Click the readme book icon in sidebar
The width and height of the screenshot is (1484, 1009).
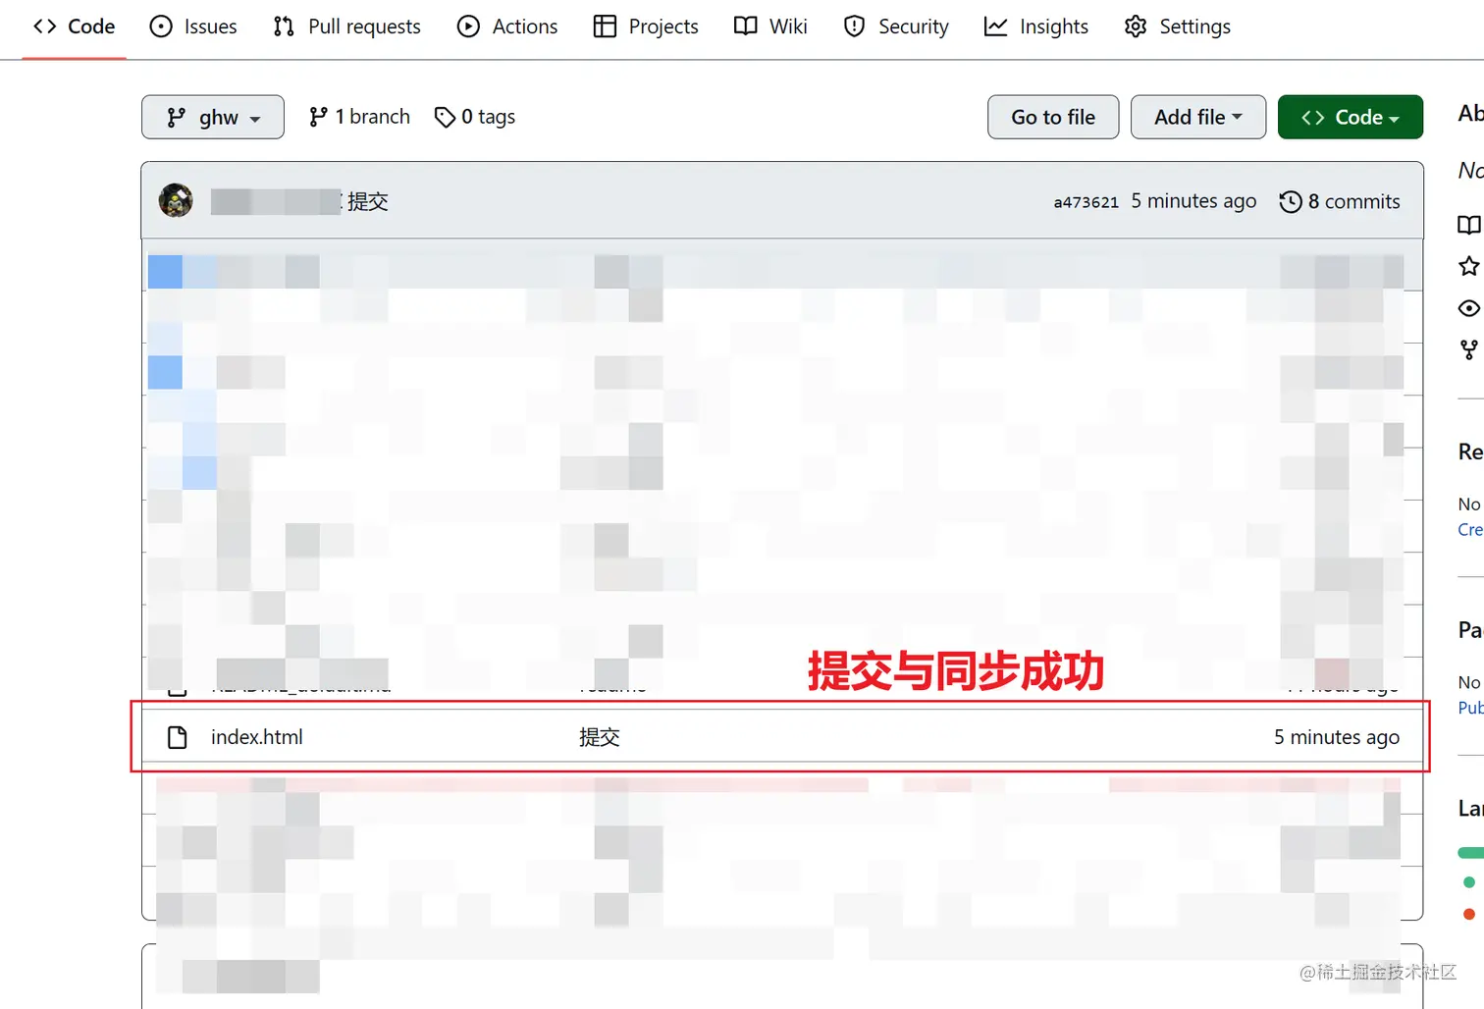click(x=1468, y=225)
